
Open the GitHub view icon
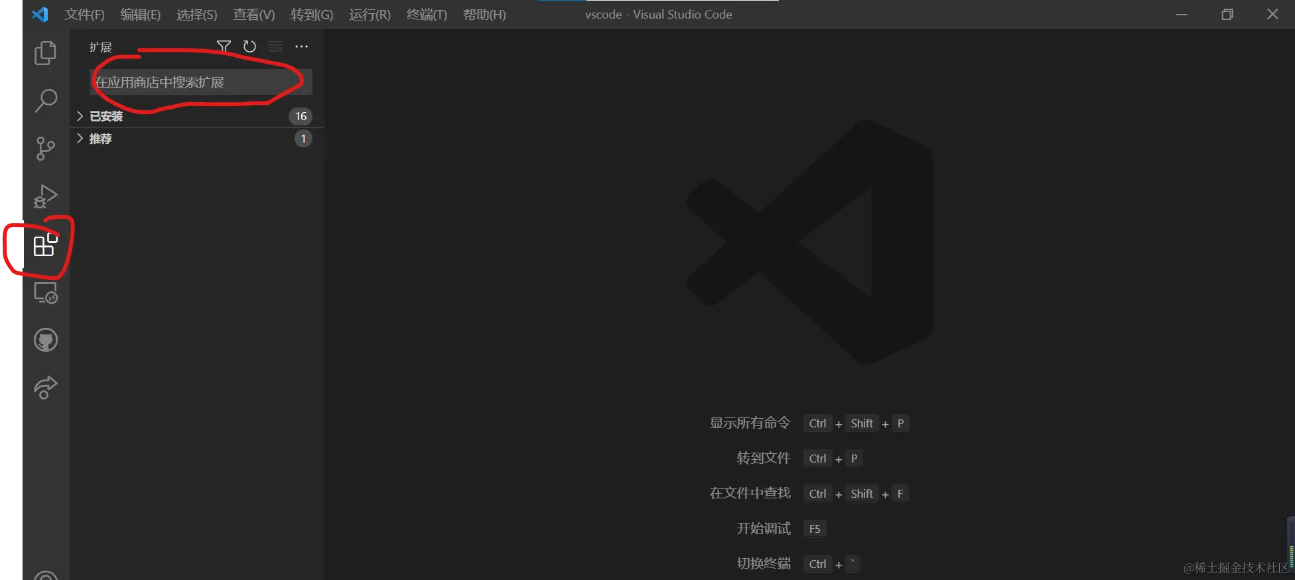[x=46, y=340]
